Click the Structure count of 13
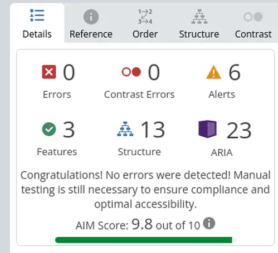This screenshot has height=253, width=278. click(153, 130)
